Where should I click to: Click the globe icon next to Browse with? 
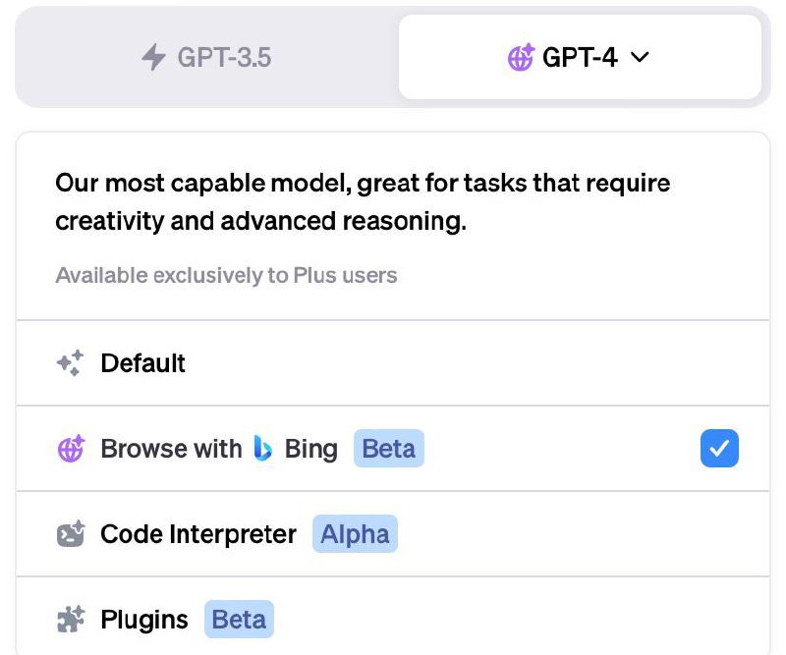click(x=71, y=449)
